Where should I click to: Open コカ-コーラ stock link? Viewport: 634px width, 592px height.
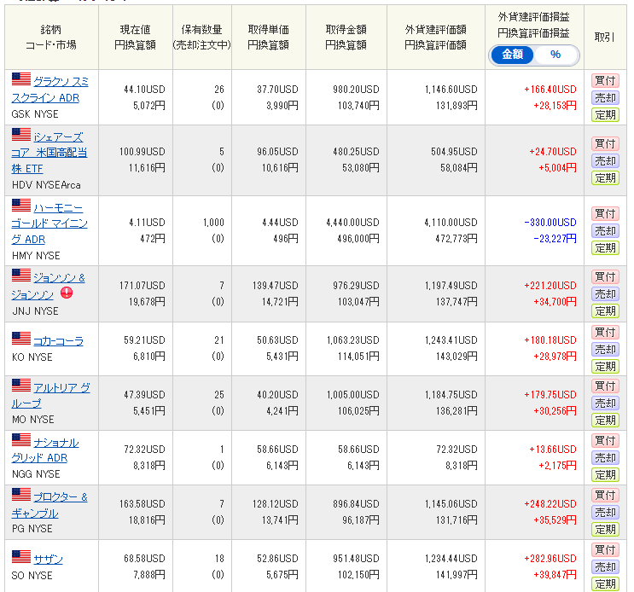pyautogui.click(x=58, y=341)
